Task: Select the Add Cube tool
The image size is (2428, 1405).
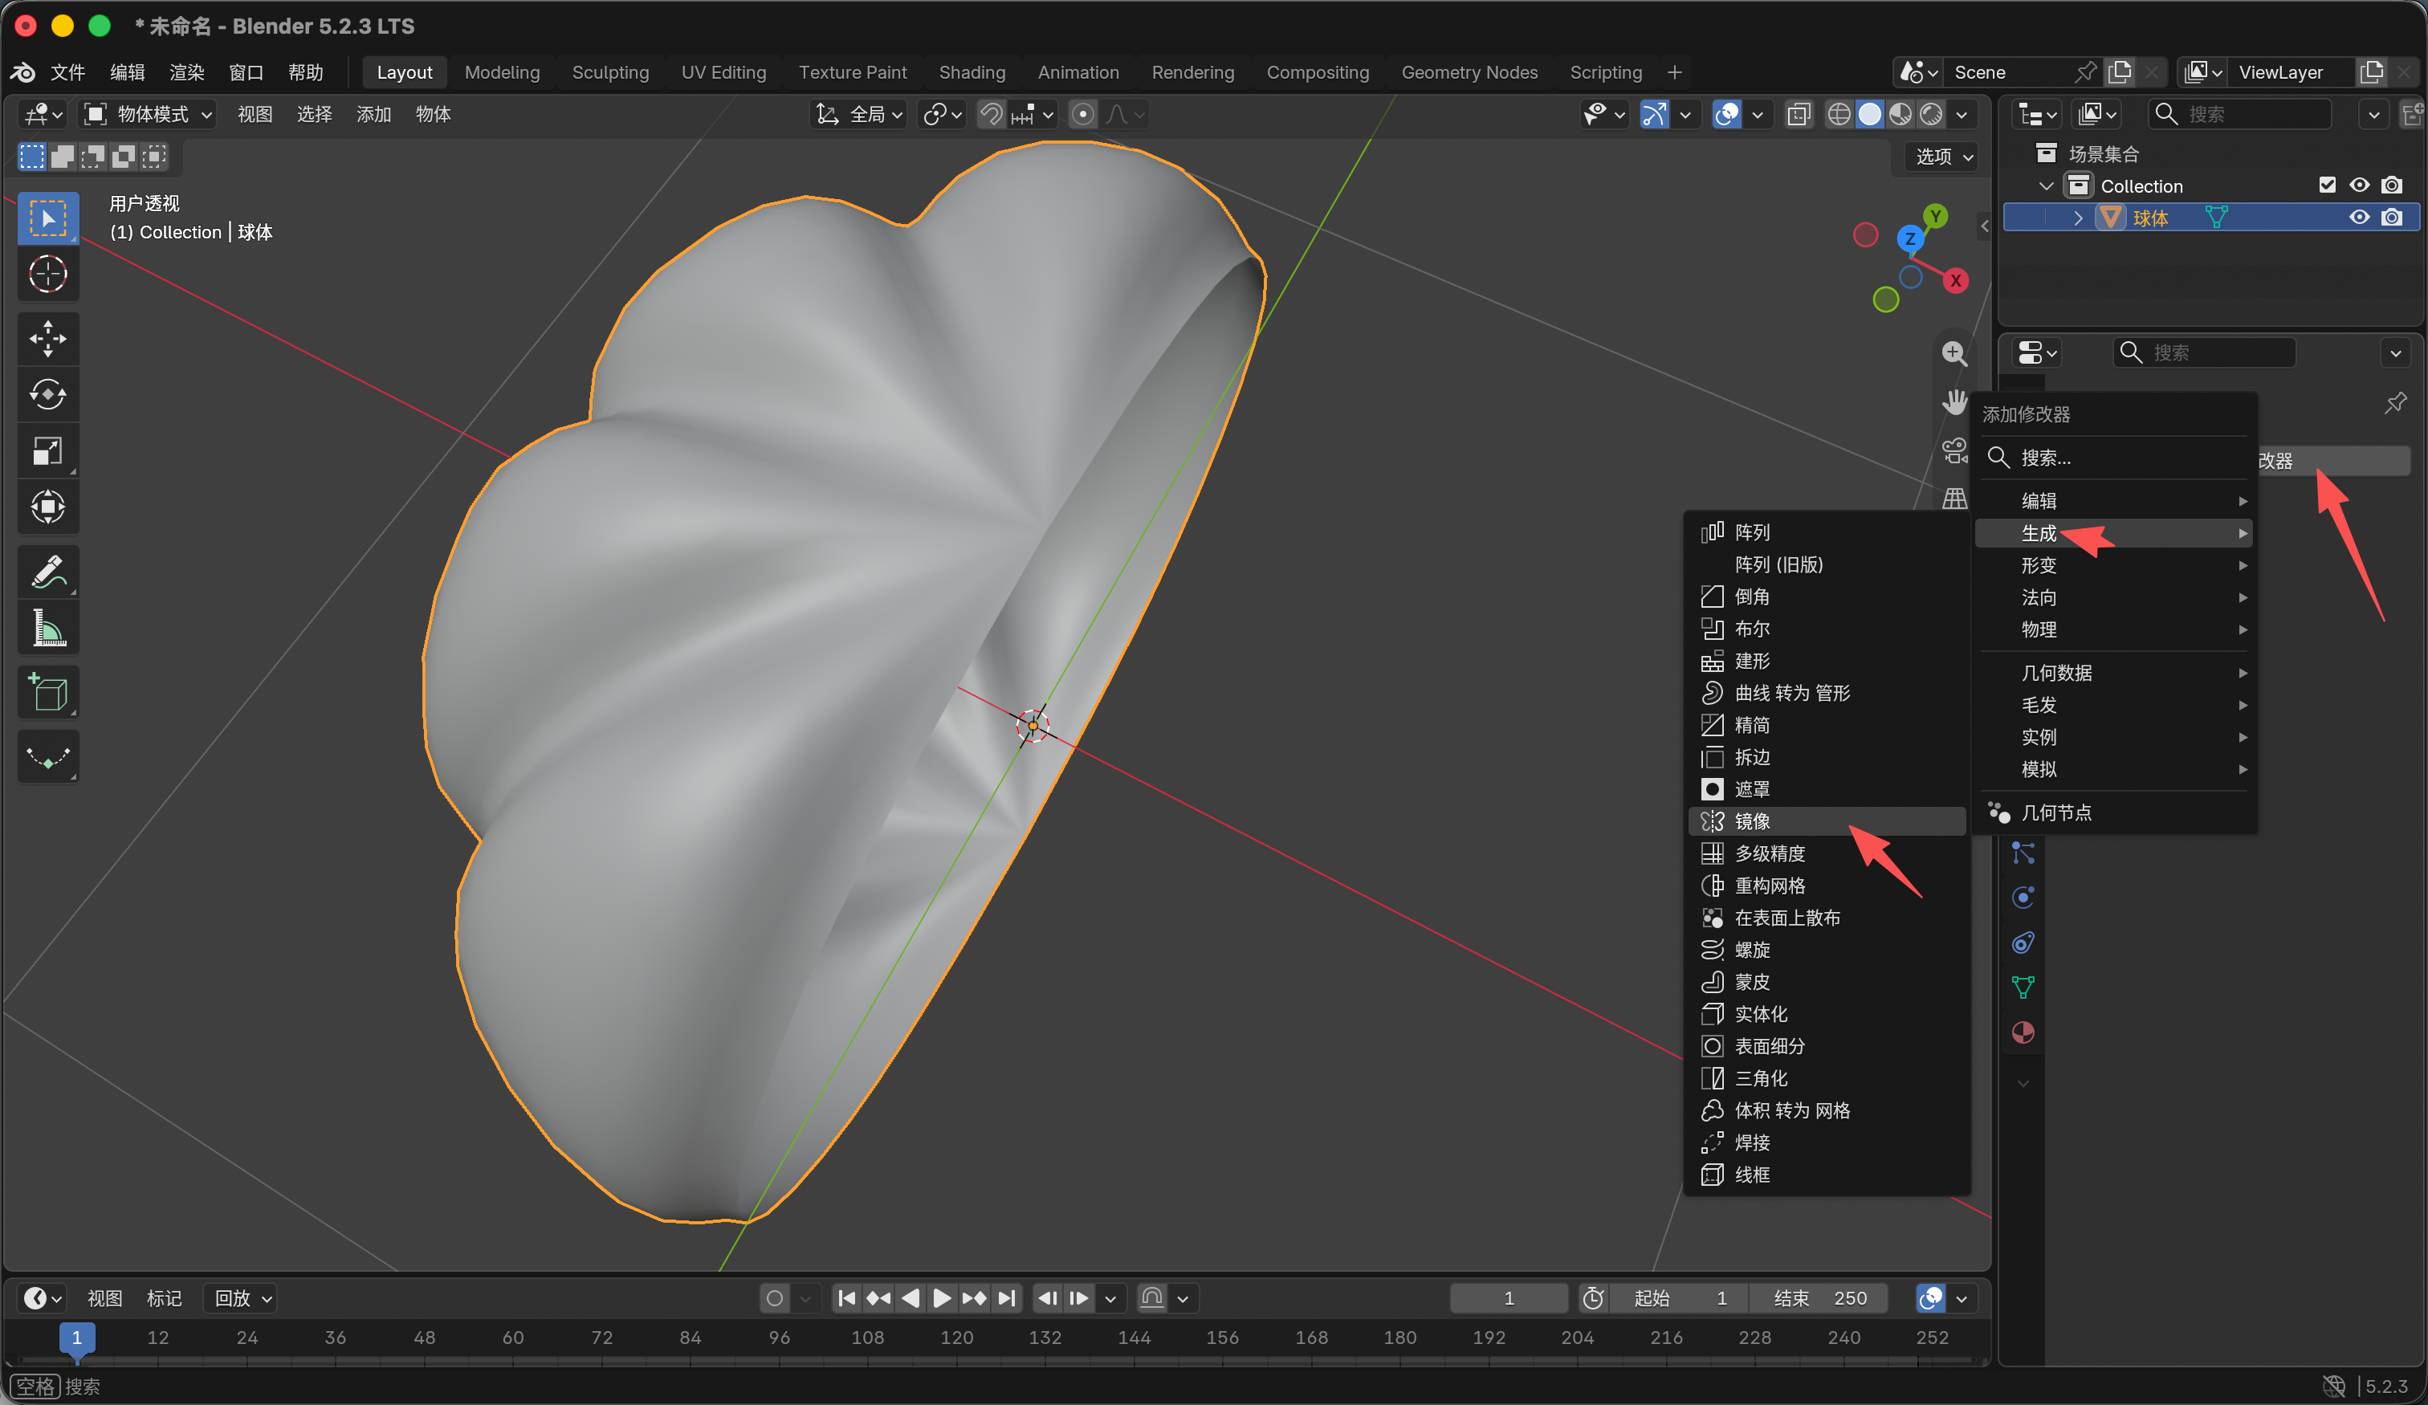Action: coord(48,692)
